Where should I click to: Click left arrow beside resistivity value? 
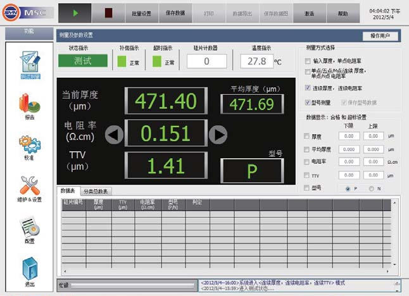point(114,135)
